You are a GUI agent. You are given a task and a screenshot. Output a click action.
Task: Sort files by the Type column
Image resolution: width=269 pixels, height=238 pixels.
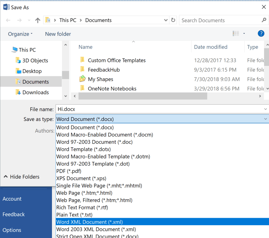point(253,47)
